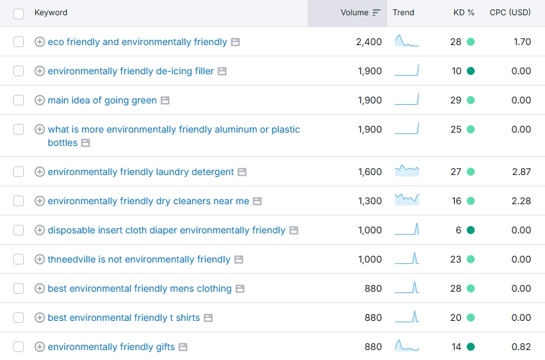The height and width of the screenshot is (360, 545).
Task: Open SERP view for 'main idea of going green'
Action: click(165, 100)
